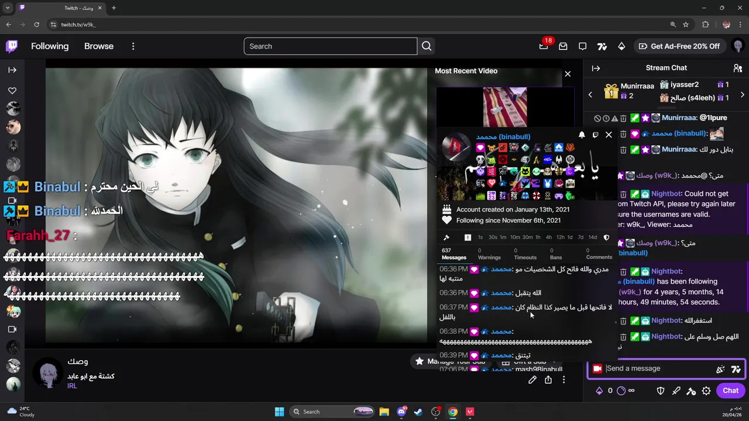
Task: Select the 14d timeout option
Action: click(593, 237)
